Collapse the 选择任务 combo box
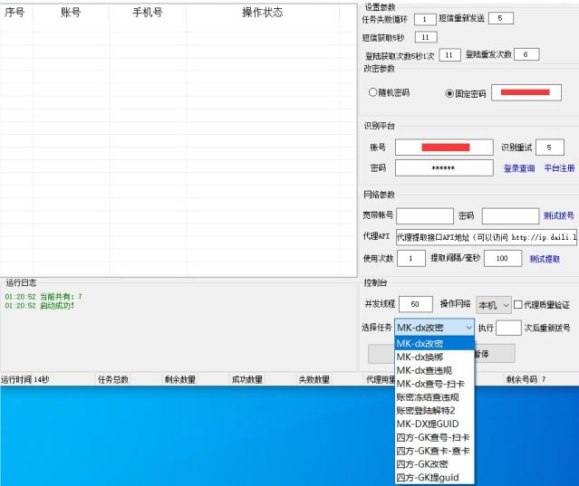 click(468, 328)
